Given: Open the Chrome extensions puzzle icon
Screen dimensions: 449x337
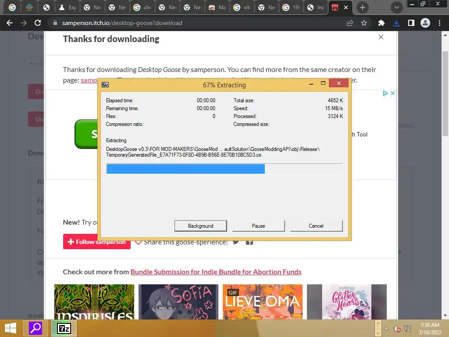Looking at the screenshot, I should pos(381,23).
